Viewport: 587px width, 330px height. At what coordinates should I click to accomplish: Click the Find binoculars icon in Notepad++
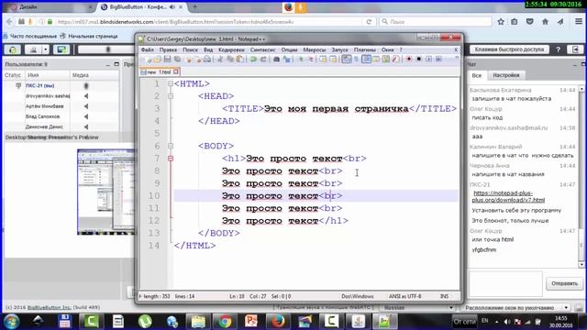(276, 59)
